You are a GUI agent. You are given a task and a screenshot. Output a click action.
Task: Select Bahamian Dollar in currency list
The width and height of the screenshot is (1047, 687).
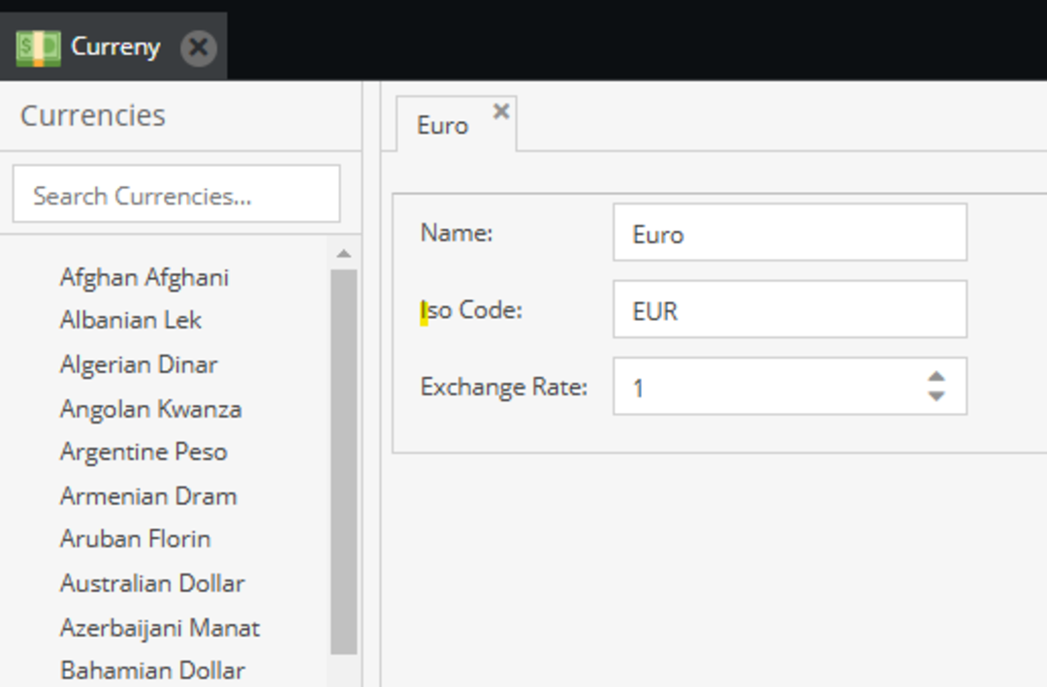coord(152,671)
